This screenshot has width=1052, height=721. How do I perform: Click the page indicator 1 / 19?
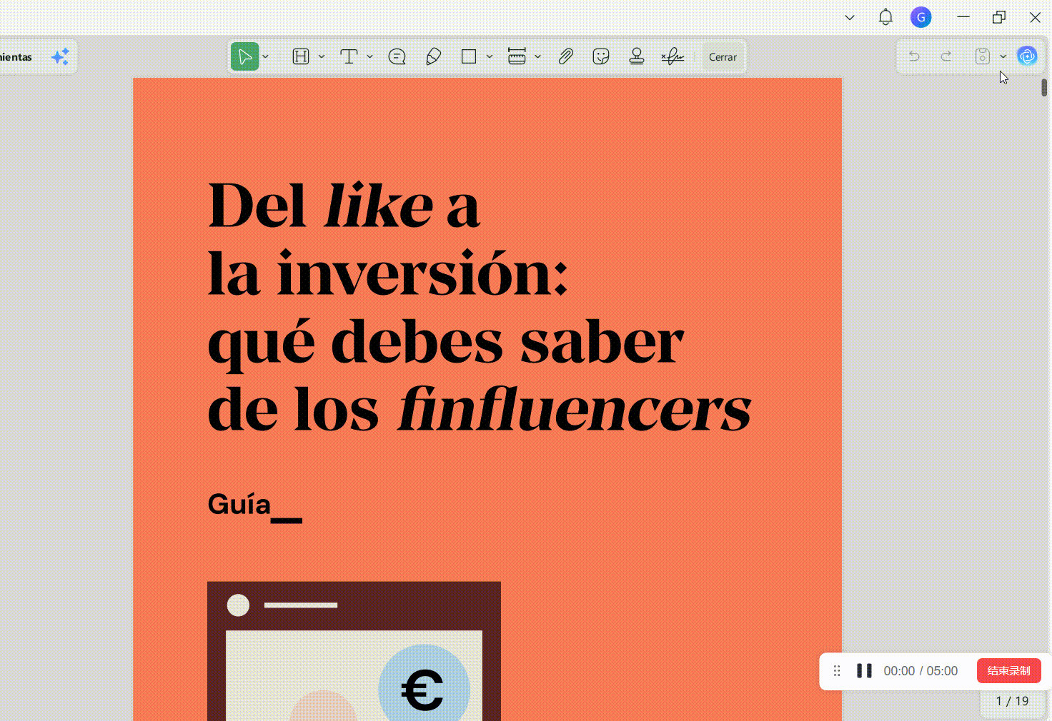1012,701
